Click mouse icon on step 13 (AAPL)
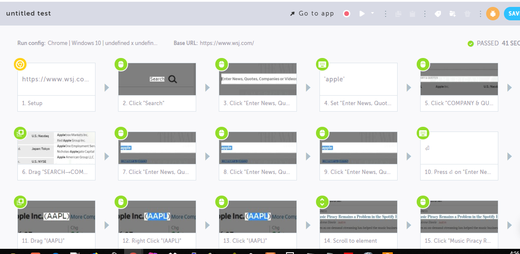This screenshot has height=254, width=520. point(221,202)
